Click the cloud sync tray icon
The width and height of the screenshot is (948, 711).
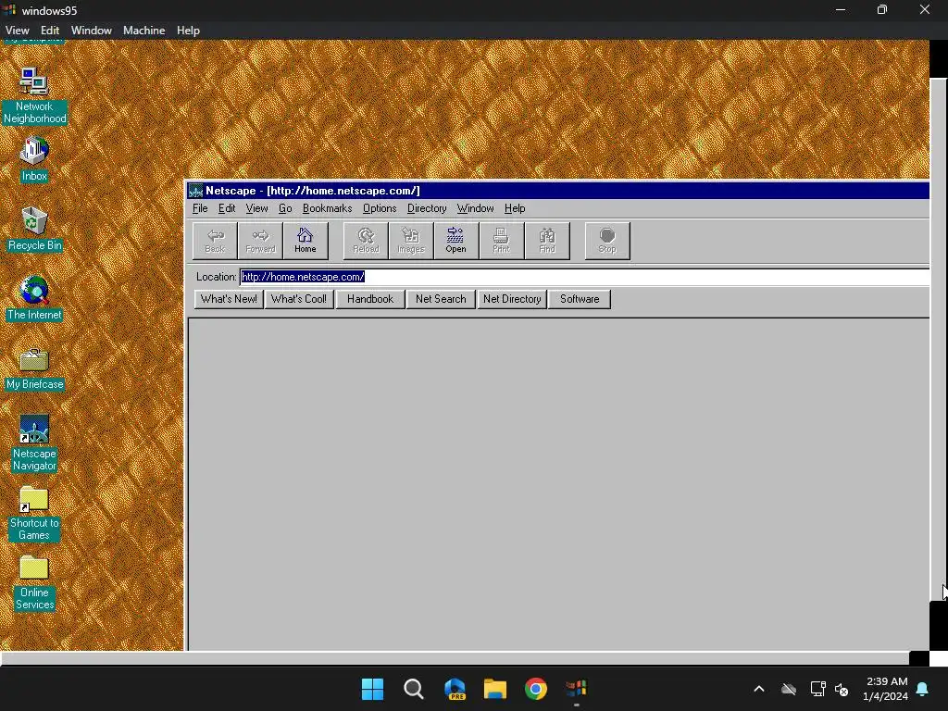pyautogui.click(x=789, y=689)
